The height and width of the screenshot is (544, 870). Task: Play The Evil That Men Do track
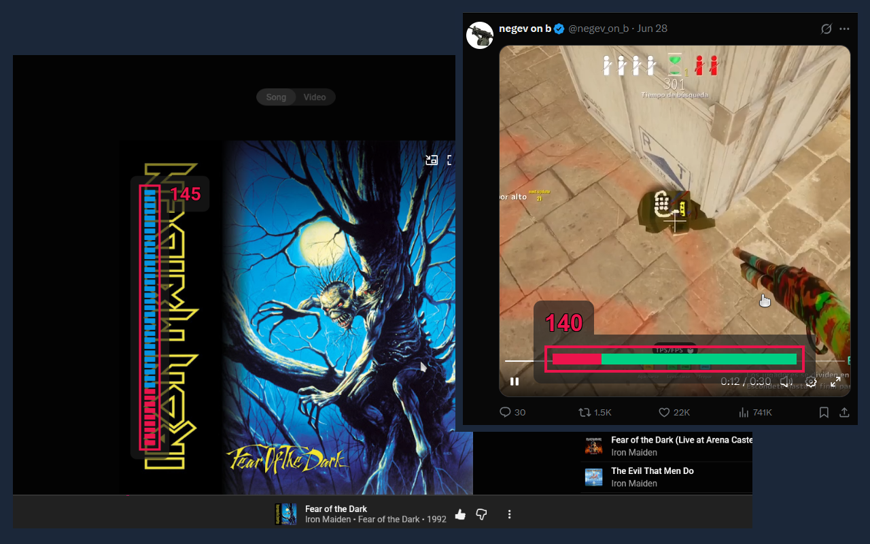(x=666, y=477)
